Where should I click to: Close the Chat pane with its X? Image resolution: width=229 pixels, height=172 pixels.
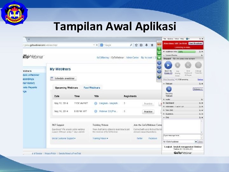pyautogui.click(x=202, y=118)
